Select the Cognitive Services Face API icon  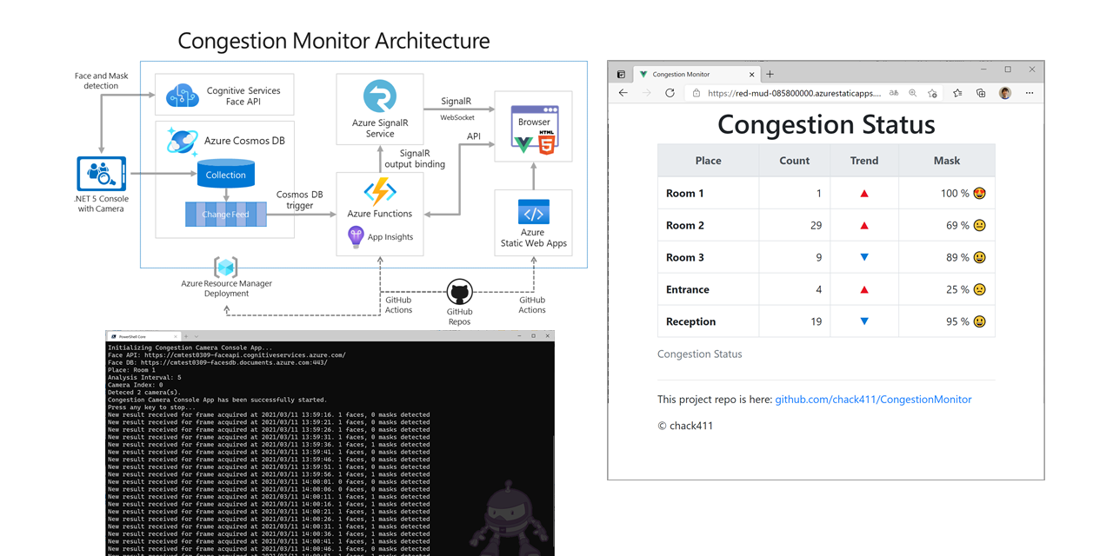[182, 93]
